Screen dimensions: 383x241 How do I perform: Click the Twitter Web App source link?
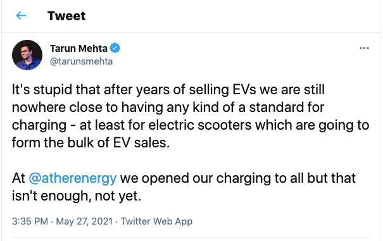[x=156, y=221]
